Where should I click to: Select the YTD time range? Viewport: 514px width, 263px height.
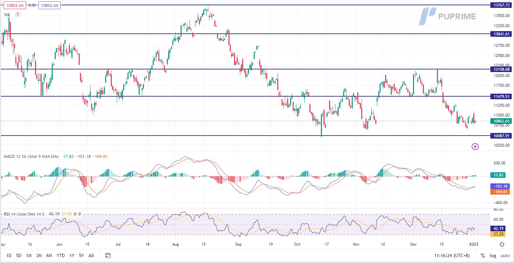pos(61,255)
